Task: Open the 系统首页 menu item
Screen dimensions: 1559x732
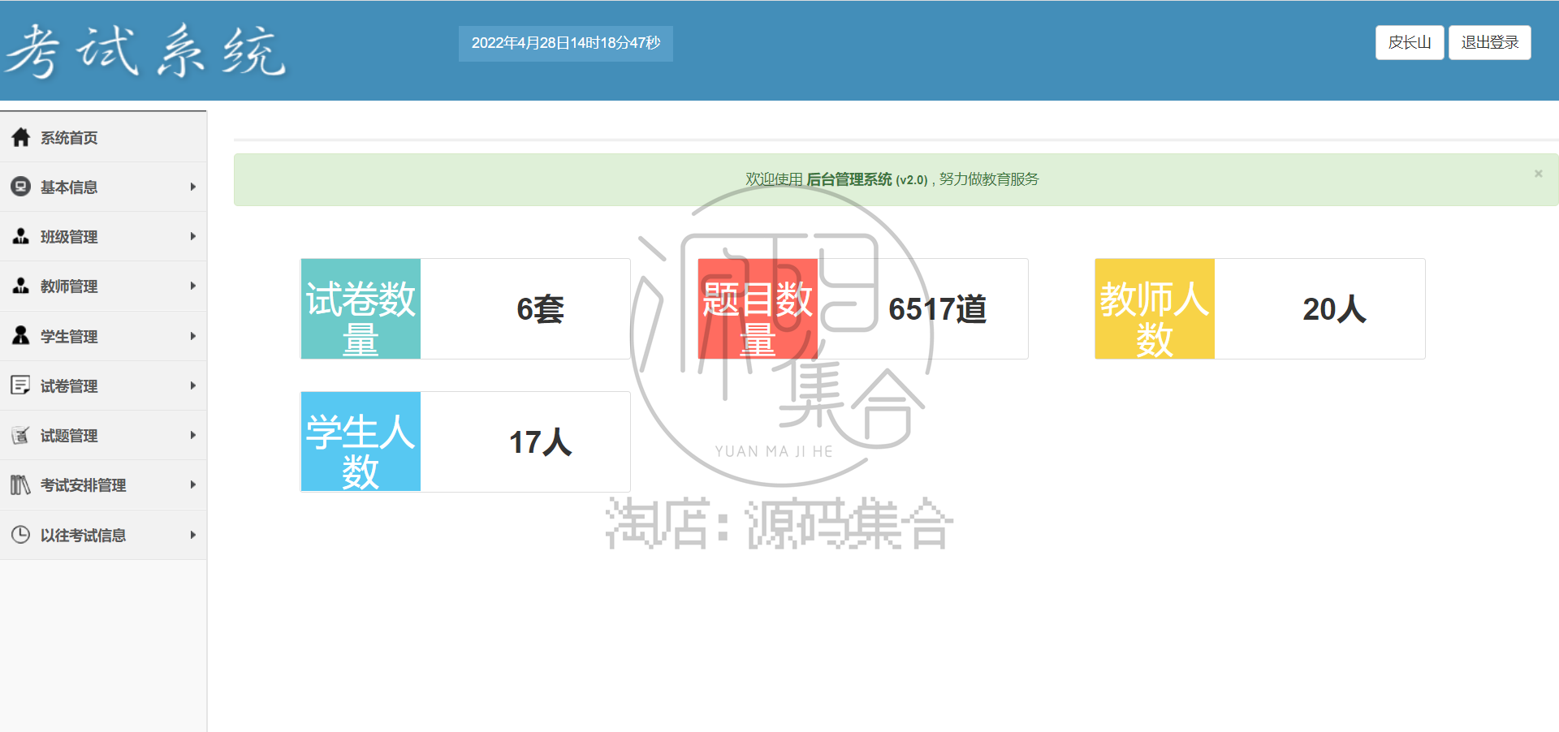Action: point(103,137)
